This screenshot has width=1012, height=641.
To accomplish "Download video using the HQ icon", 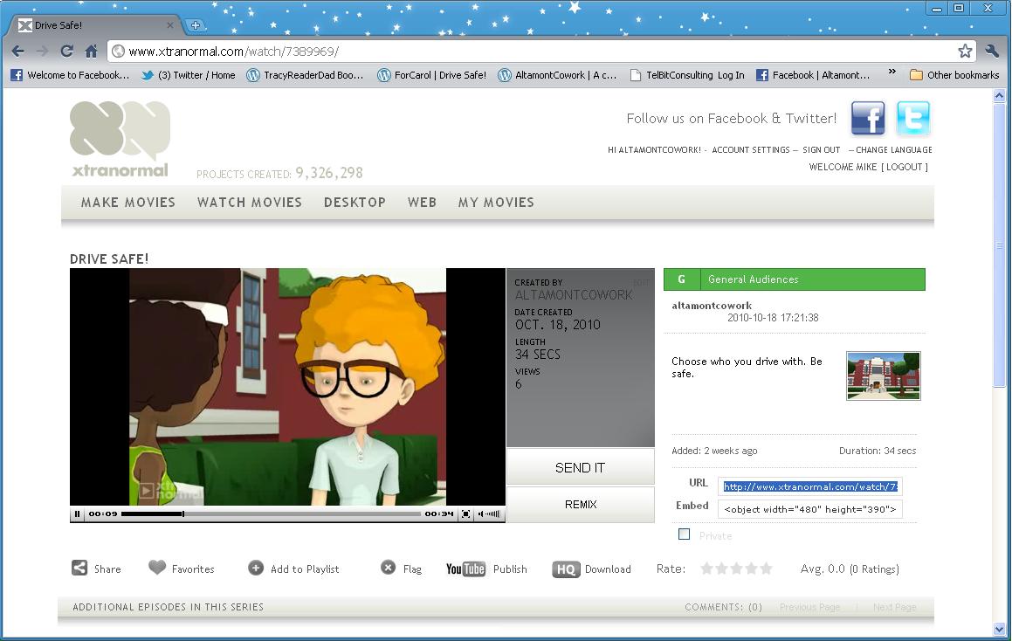I will 566,569.
